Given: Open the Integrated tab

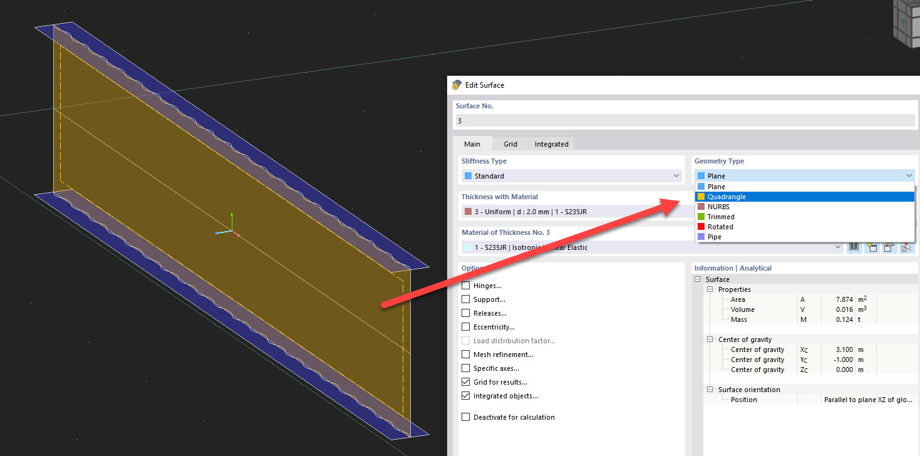Looking at the screenshot, I should [x=551, y=143].
